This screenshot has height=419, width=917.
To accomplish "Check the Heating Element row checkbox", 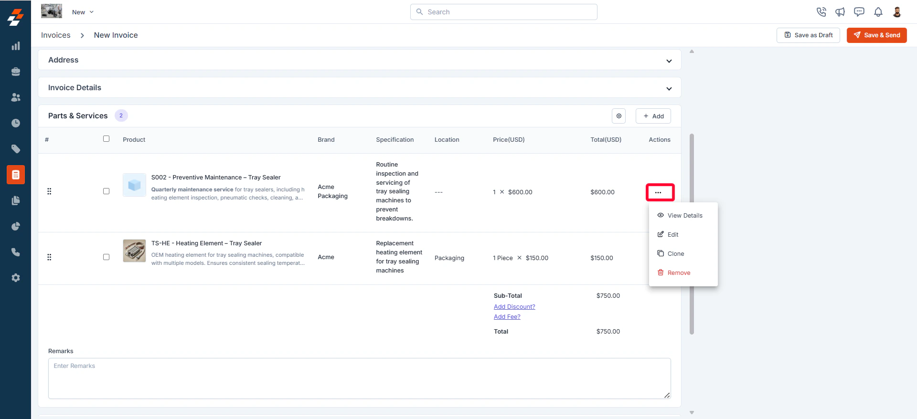I will coord(106,257).
